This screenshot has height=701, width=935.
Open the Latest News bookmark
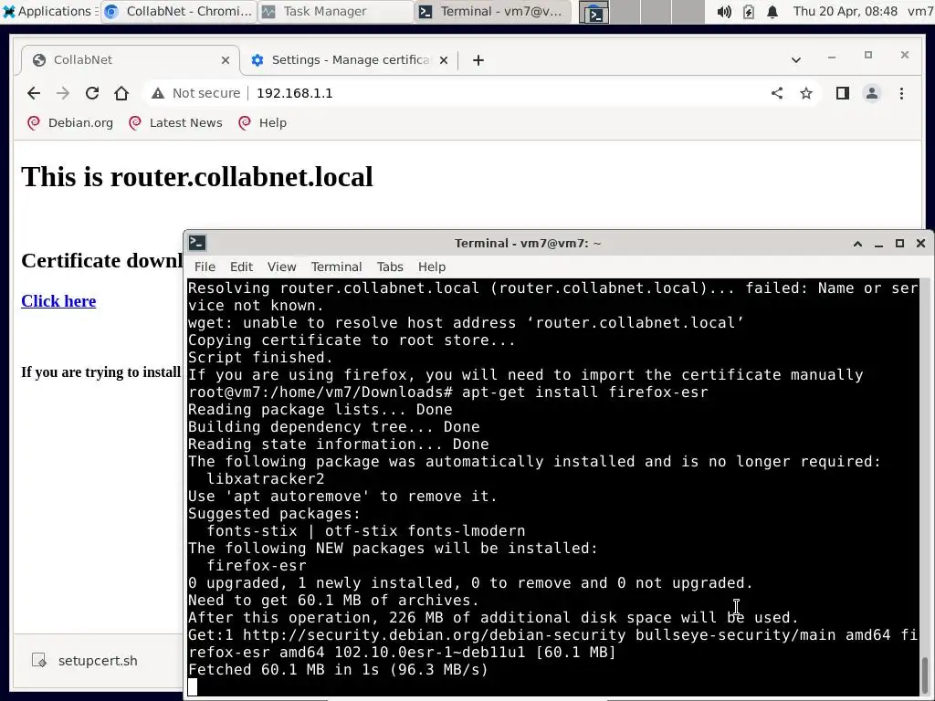176,123
